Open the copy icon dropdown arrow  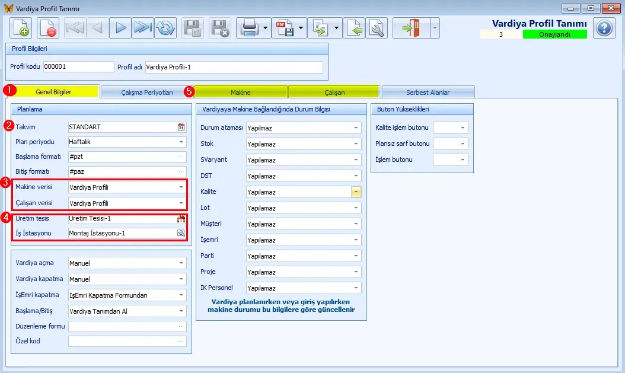pyautogui.click(x=336, y=28)
